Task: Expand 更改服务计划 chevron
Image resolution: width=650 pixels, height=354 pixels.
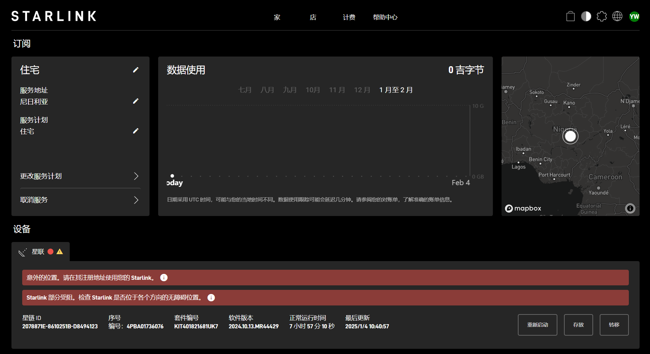Action: pos(136,176)
